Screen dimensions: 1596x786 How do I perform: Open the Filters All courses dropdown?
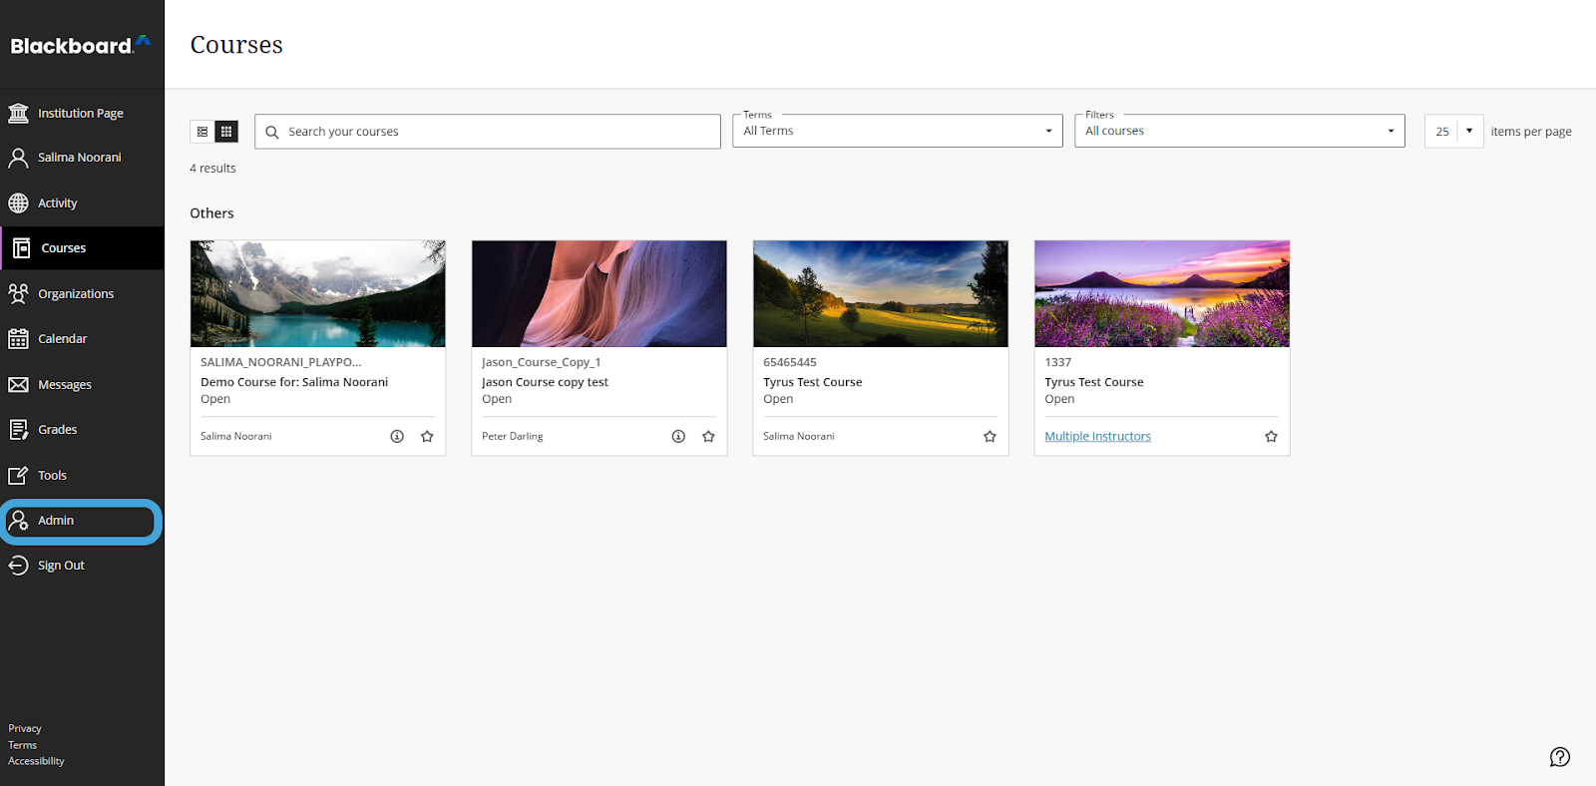1240,131
